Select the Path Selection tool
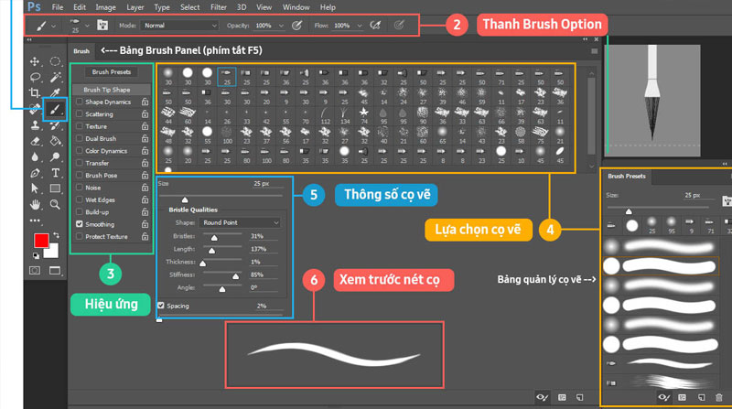This screenshot has height=409, width=732. (35, 188)
